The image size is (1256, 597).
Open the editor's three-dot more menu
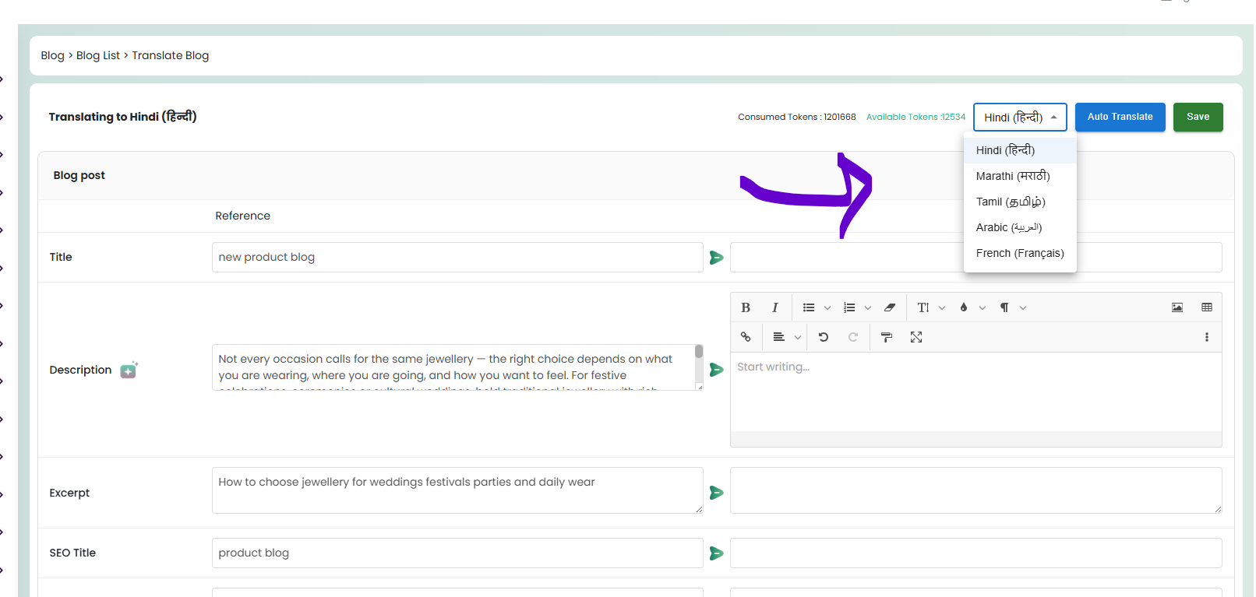1207,337
